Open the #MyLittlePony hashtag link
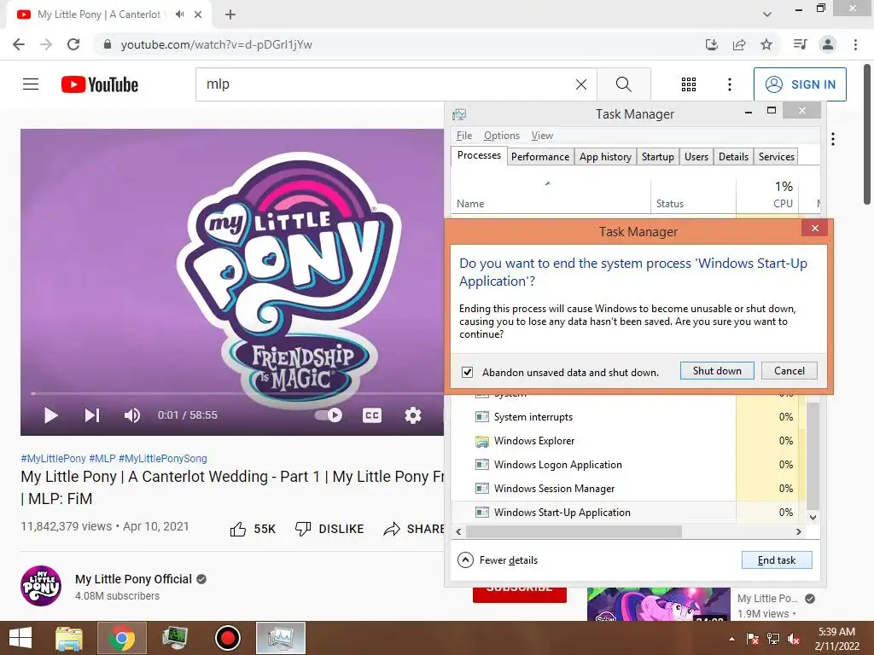874x655 pixels. [53, 458]
